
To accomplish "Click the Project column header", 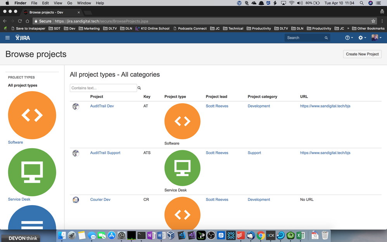I will (97, 97).
